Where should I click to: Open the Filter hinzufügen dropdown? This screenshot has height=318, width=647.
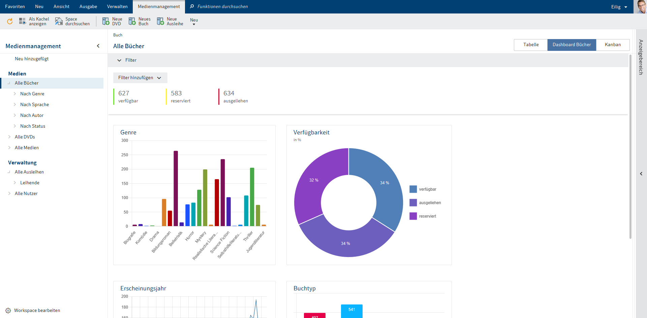(140, 77)
